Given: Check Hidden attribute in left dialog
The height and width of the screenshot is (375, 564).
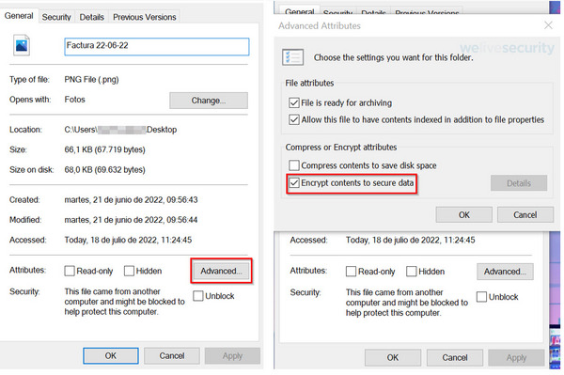Looking at the screenshot, I should pyautogui.click(x=129, y=271).
